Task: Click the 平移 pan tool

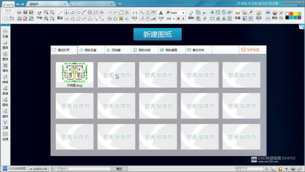Action: tap(39, 15)
